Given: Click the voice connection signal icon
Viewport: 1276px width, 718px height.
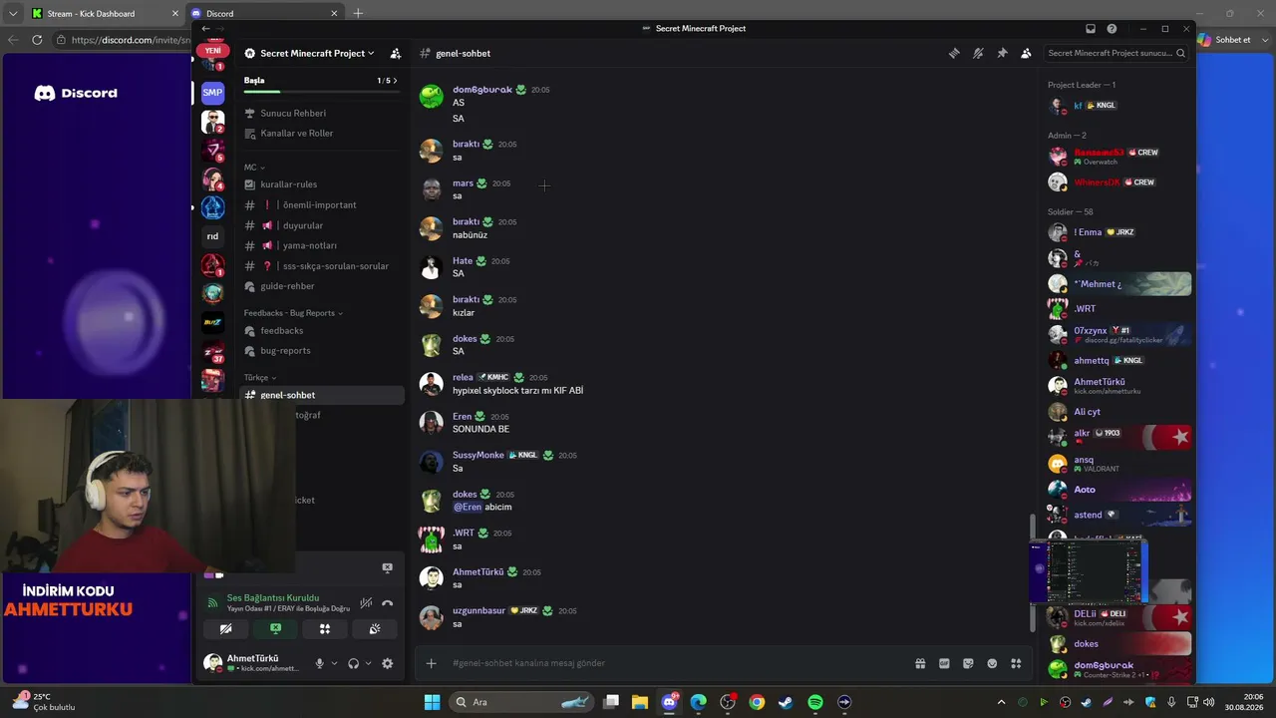Looking at the screenshot, I should pyautogui.click(x=212, y=602).
